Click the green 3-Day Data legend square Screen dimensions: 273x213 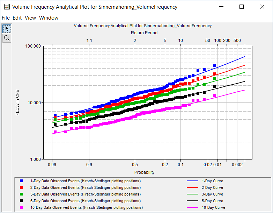tap(21, 194)
